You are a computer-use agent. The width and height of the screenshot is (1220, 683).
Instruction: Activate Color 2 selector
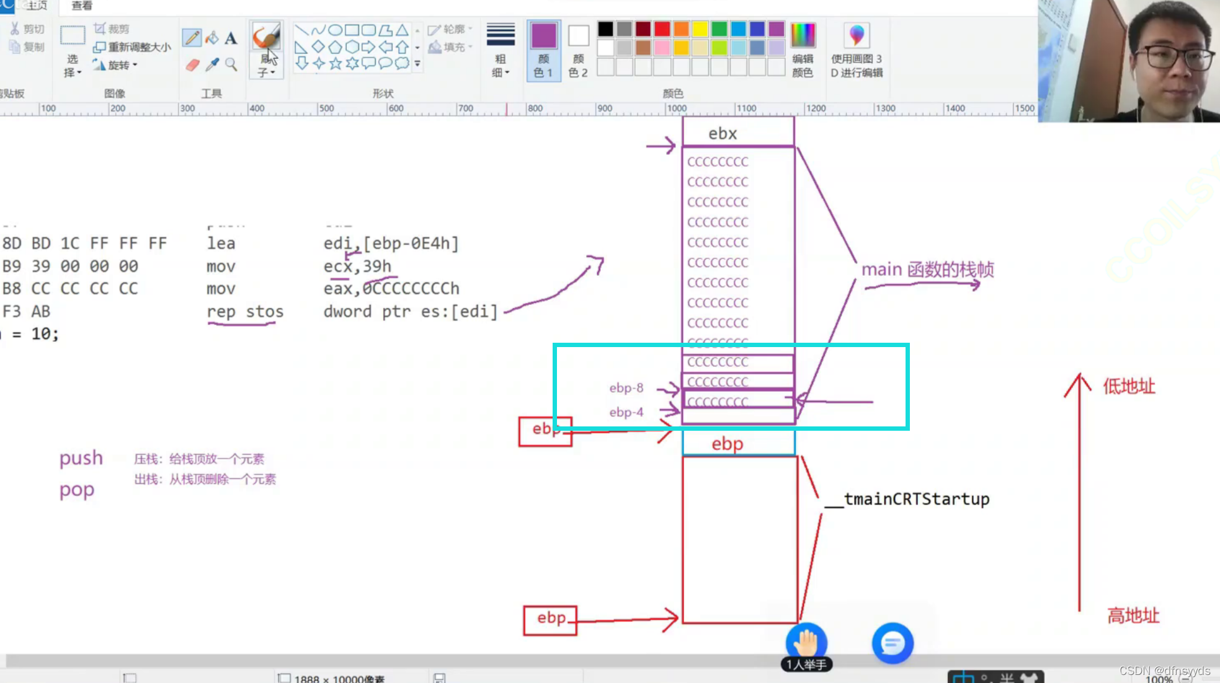(578, 50)
